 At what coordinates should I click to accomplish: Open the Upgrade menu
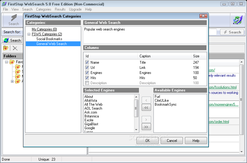[75, 9]
